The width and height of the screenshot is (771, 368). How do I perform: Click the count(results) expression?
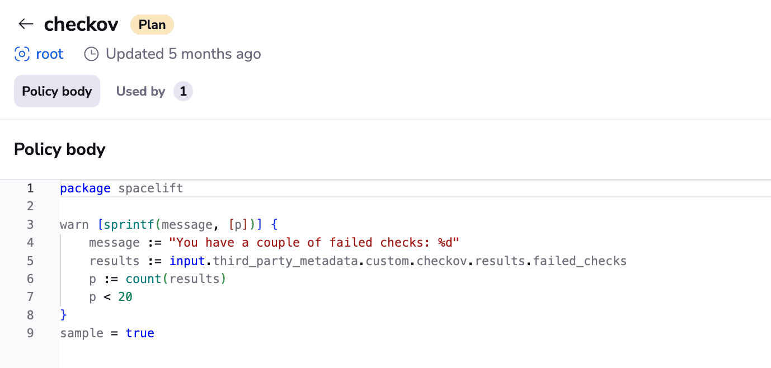pos(175,279)
